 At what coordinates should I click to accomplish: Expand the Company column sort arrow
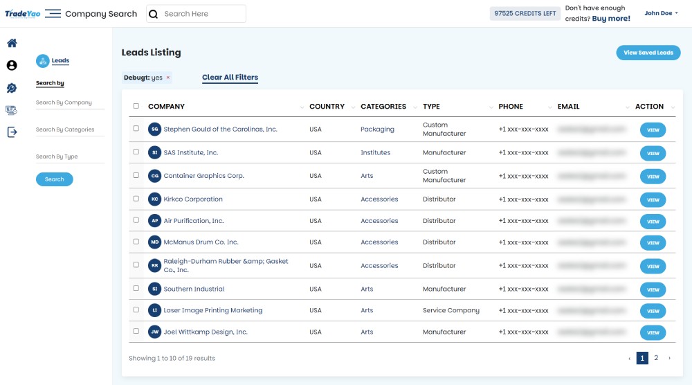pos(302,107)
